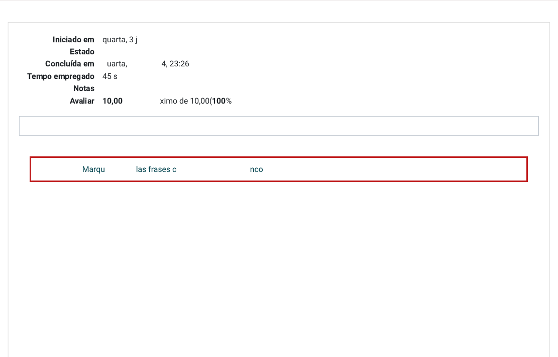Click the "Concluída em" label
The image size is (558, 357).
70,64
